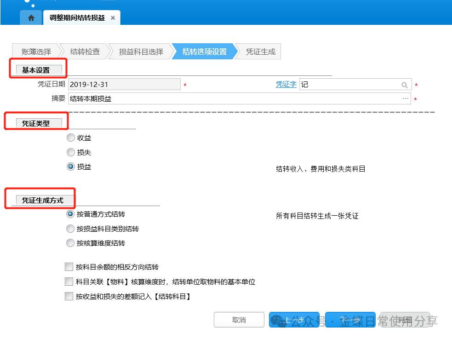452x339 pixels.
Task: Jump to the 凭证生成 wizard step
Action: [x=260, y=52]
